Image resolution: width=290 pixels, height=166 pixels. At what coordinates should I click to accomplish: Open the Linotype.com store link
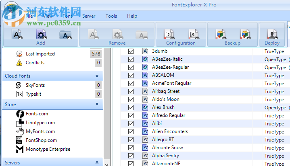click(x=40, y=123)
